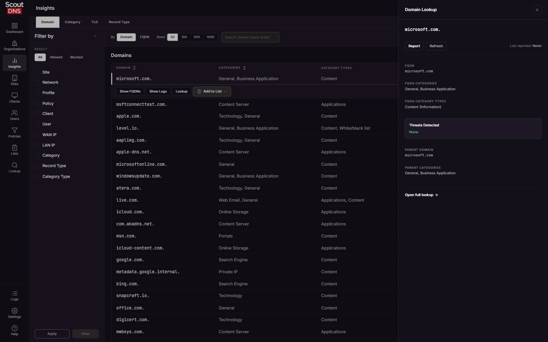Open Logs from the sidebar
Image resolution: width=548 pixels, height=342 pixels.
(x=14, y=295)
